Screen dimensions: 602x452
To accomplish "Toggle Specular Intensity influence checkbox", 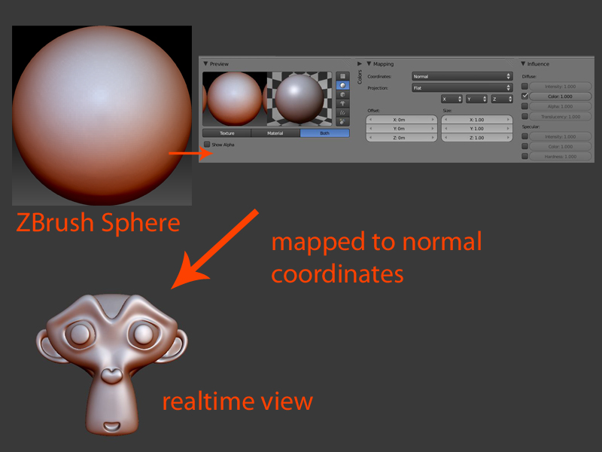I will coord(524,136).
